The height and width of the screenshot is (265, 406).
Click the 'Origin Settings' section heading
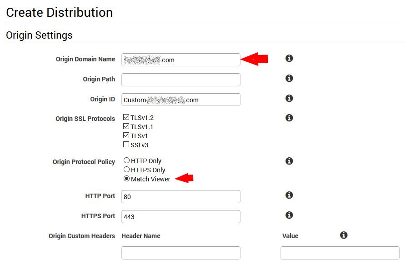click(x=39, y=35)
